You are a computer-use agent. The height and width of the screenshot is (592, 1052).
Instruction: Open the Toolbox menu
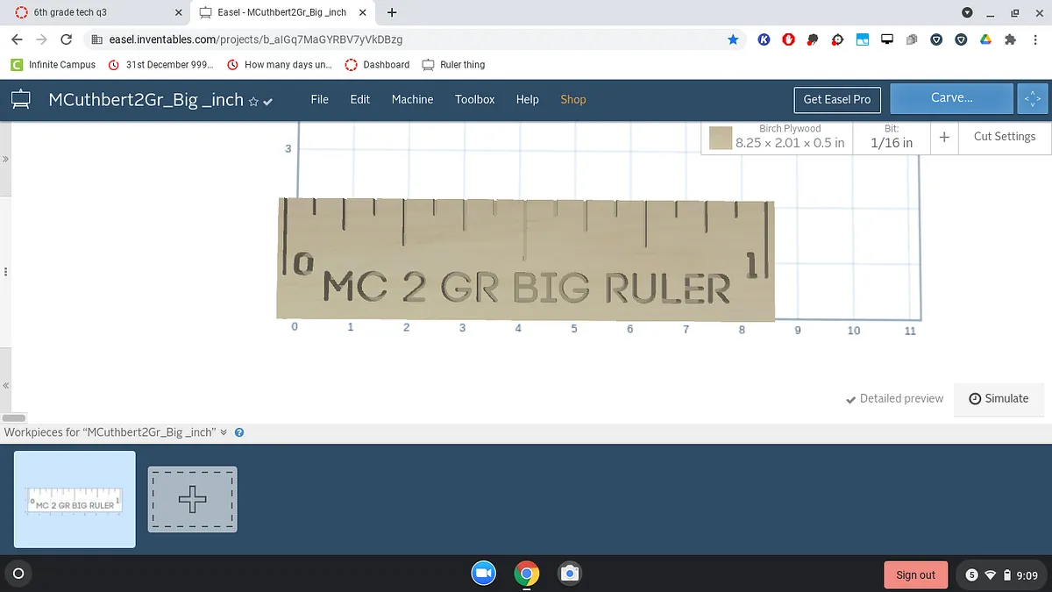pos(474,99)
